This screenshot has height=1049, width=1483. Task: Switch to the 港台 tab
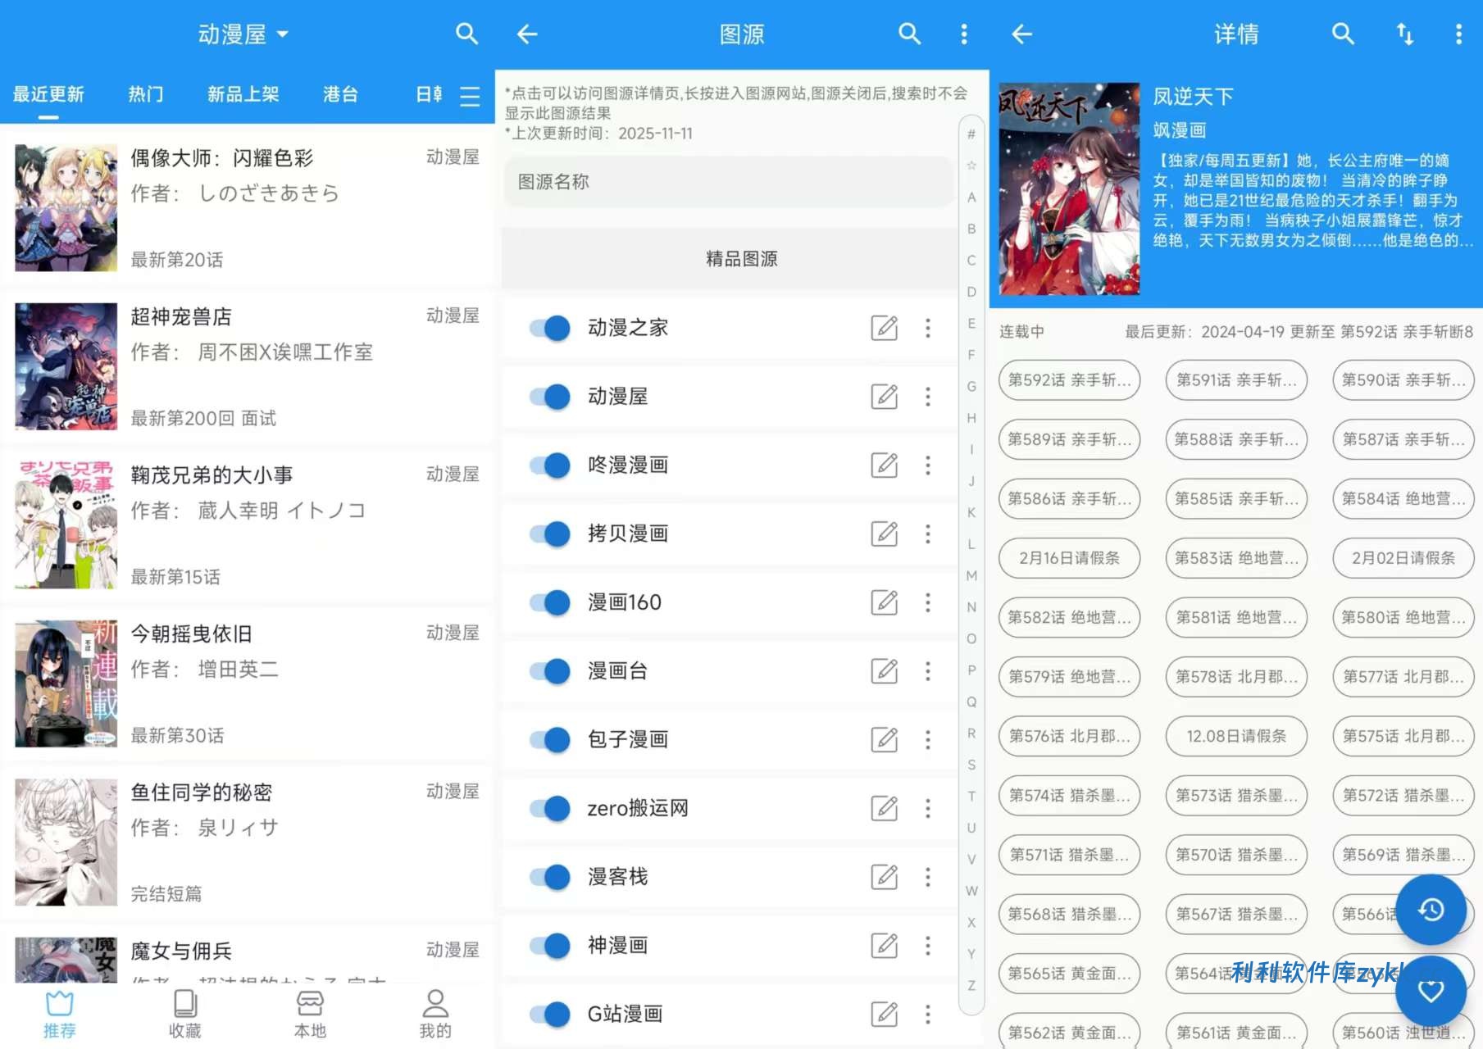click(340, 94)
